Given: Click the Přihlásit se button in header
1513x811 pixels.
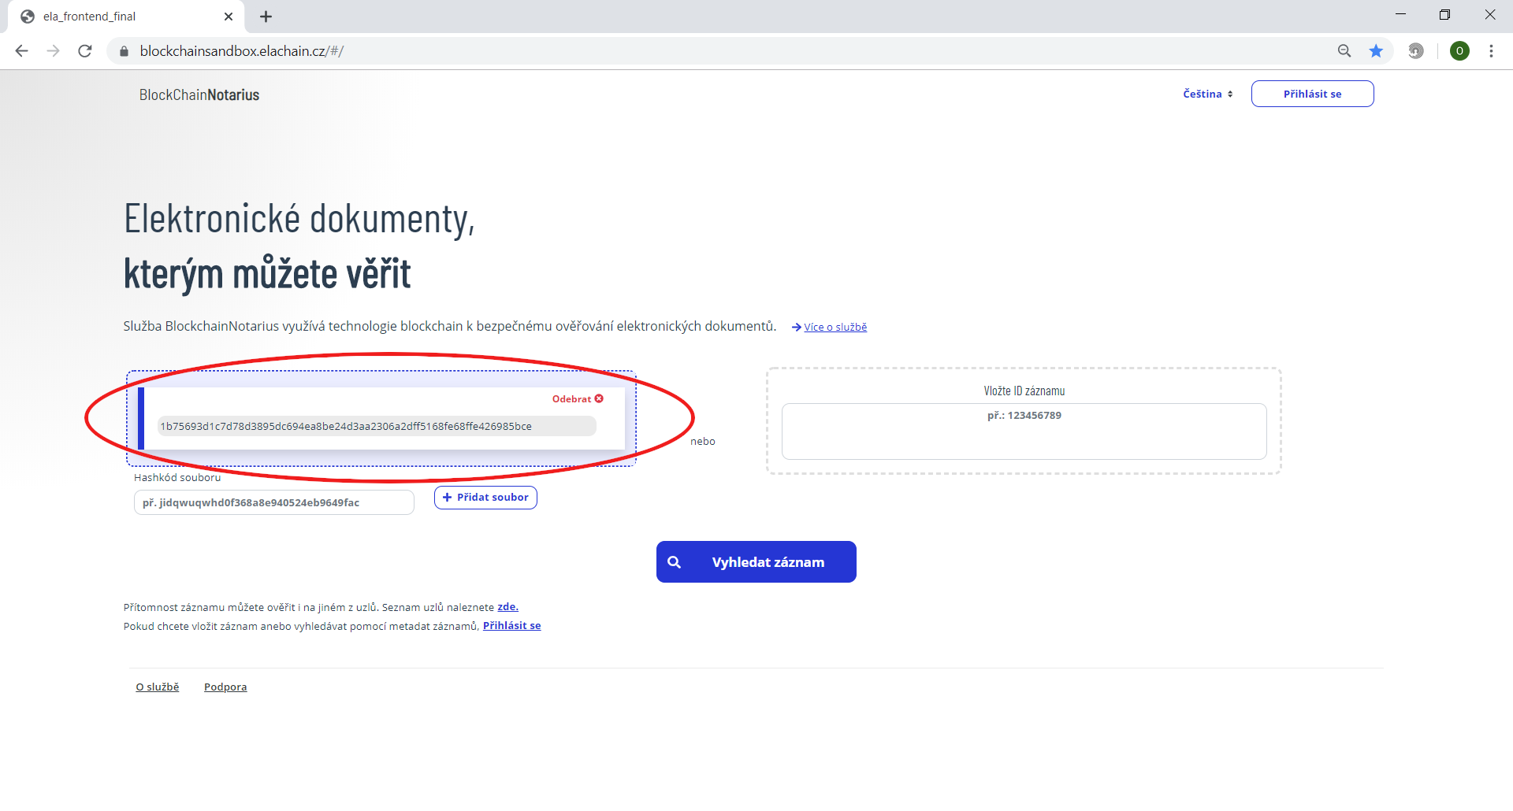Looking at the screenshot, I should pos(1312,94).
